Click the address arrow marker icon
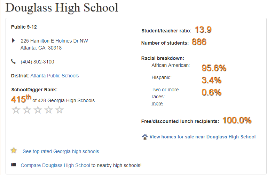Image resolution: width=267 pixels, height=175 pixels. click(x=14, y=41)
